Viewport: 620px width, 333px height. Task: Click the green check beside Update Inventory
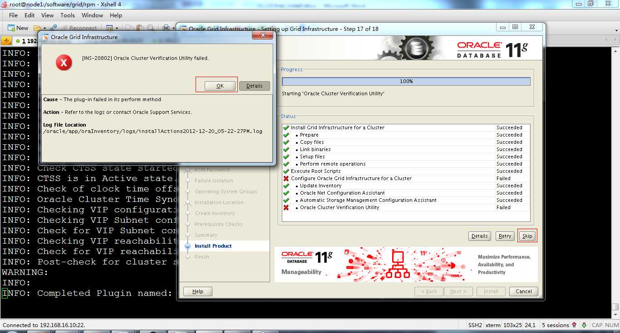tap(286, 186)
